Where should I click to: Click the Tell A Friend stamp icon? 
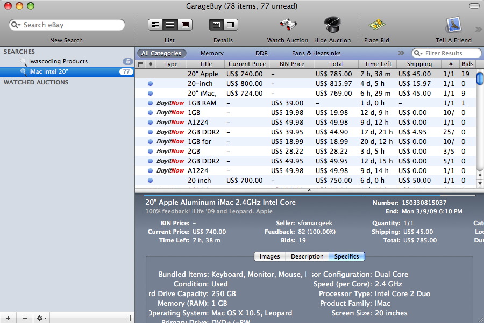[453, 25]
